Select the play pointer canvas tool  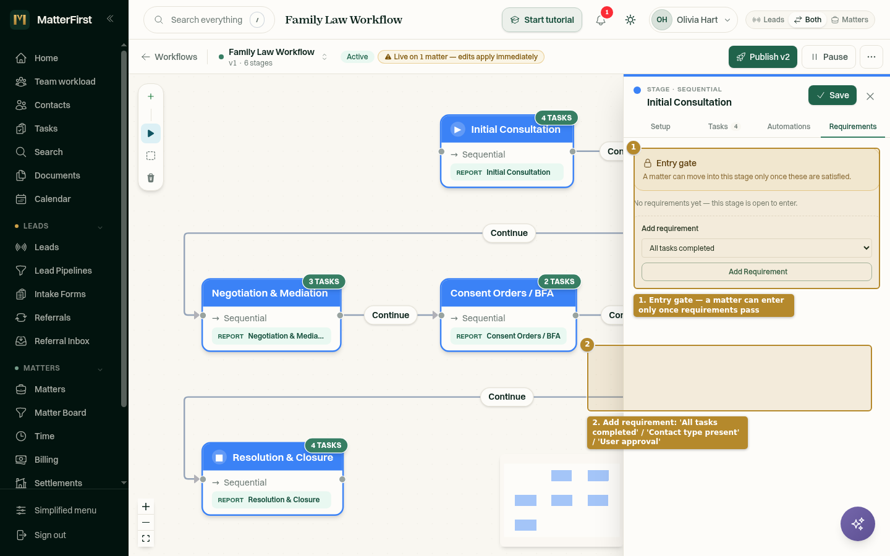pos(151,133)
